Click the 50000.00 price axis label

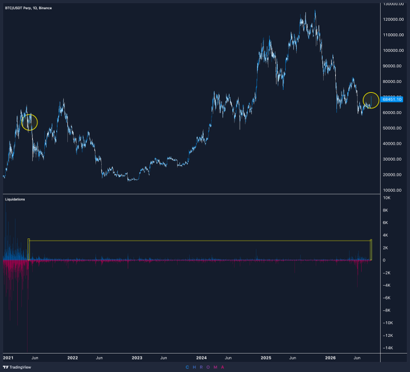click(x=393, y=128)
